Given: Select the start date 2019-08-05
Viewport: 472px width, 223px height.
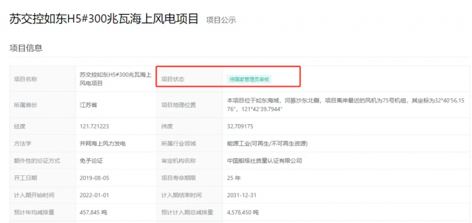Looking at the screenshot, I should 94,178.
